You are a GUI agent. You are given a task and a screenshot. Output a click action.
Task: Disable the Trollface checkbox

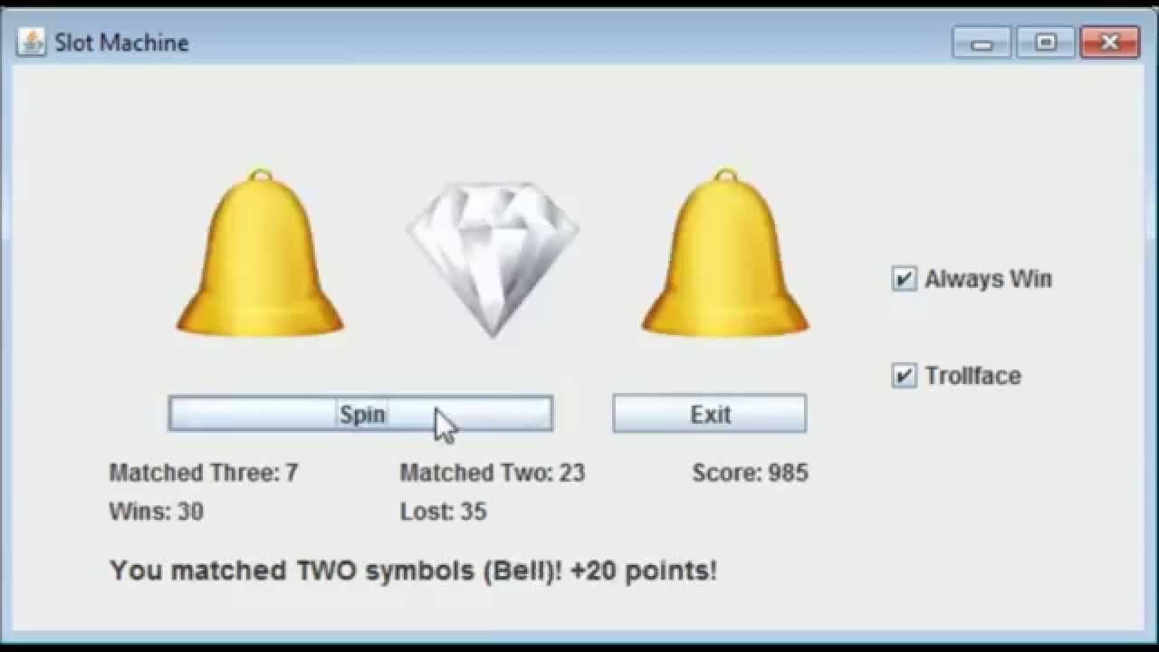pos(904,376)
